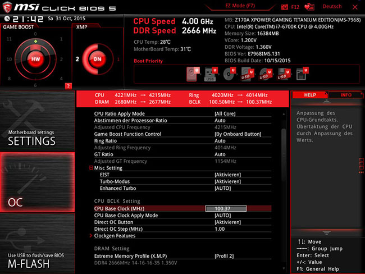This screenshot has height=274, width=365.
Task: Switch to the INFO tab
Action: coord(346,95)
